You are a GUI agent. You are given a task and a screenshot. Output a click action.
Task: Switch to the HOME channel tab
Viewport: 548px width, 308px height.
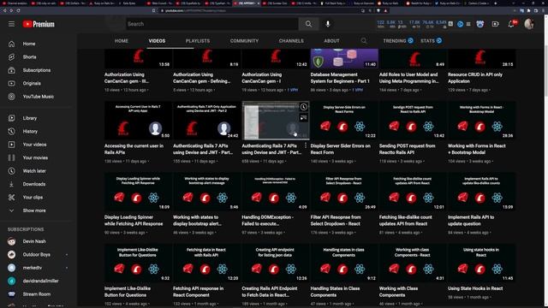[122, 41]
